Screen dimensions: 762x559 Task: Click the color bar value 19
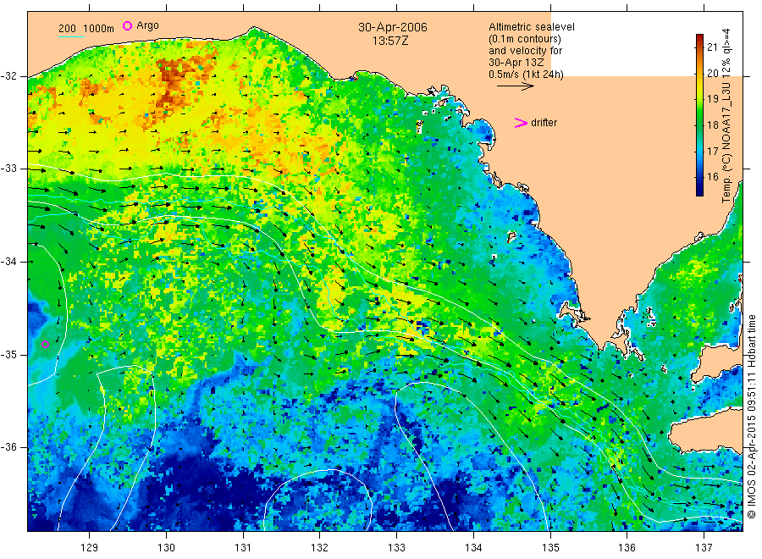(x=712, y=99)
